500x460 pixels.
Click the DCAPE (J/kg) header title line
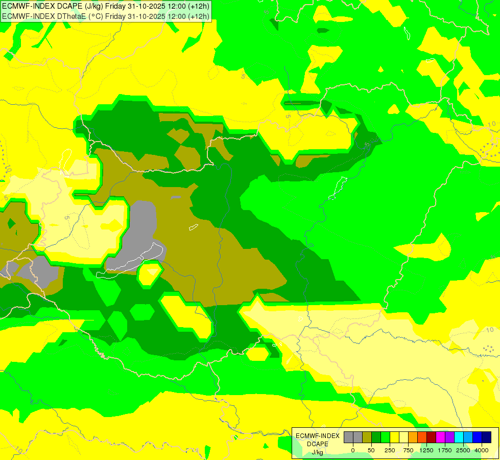coord(106,6)
